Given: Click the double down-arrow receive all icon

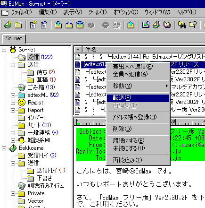Looking at the screenshot, I should [69, 25].
